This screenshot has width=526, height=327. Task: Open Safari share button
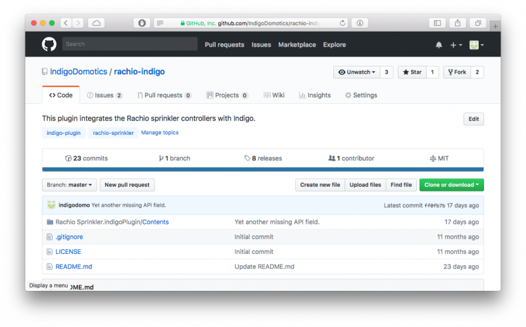[458, 23]
